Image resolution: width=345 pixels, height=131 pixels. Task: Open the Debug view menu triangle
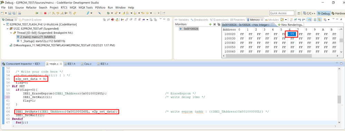point(160,19)
